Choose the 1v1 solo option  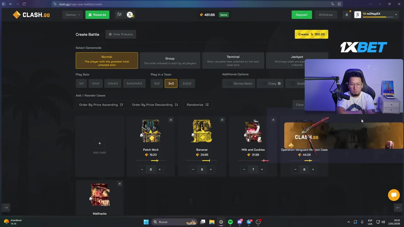[81, 84]
